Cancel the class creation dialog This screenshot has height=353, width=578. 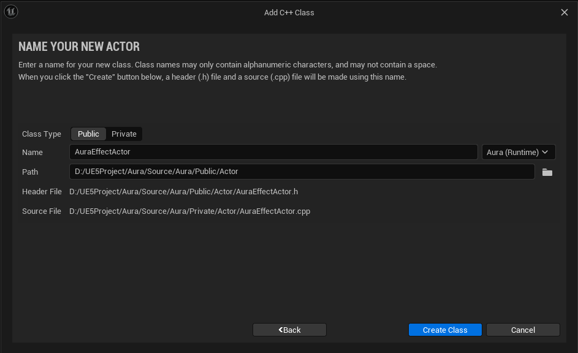[523, 330]
